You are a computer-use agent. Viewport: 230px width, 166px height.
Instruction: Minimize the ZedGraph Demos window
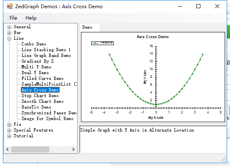(180, 6)
